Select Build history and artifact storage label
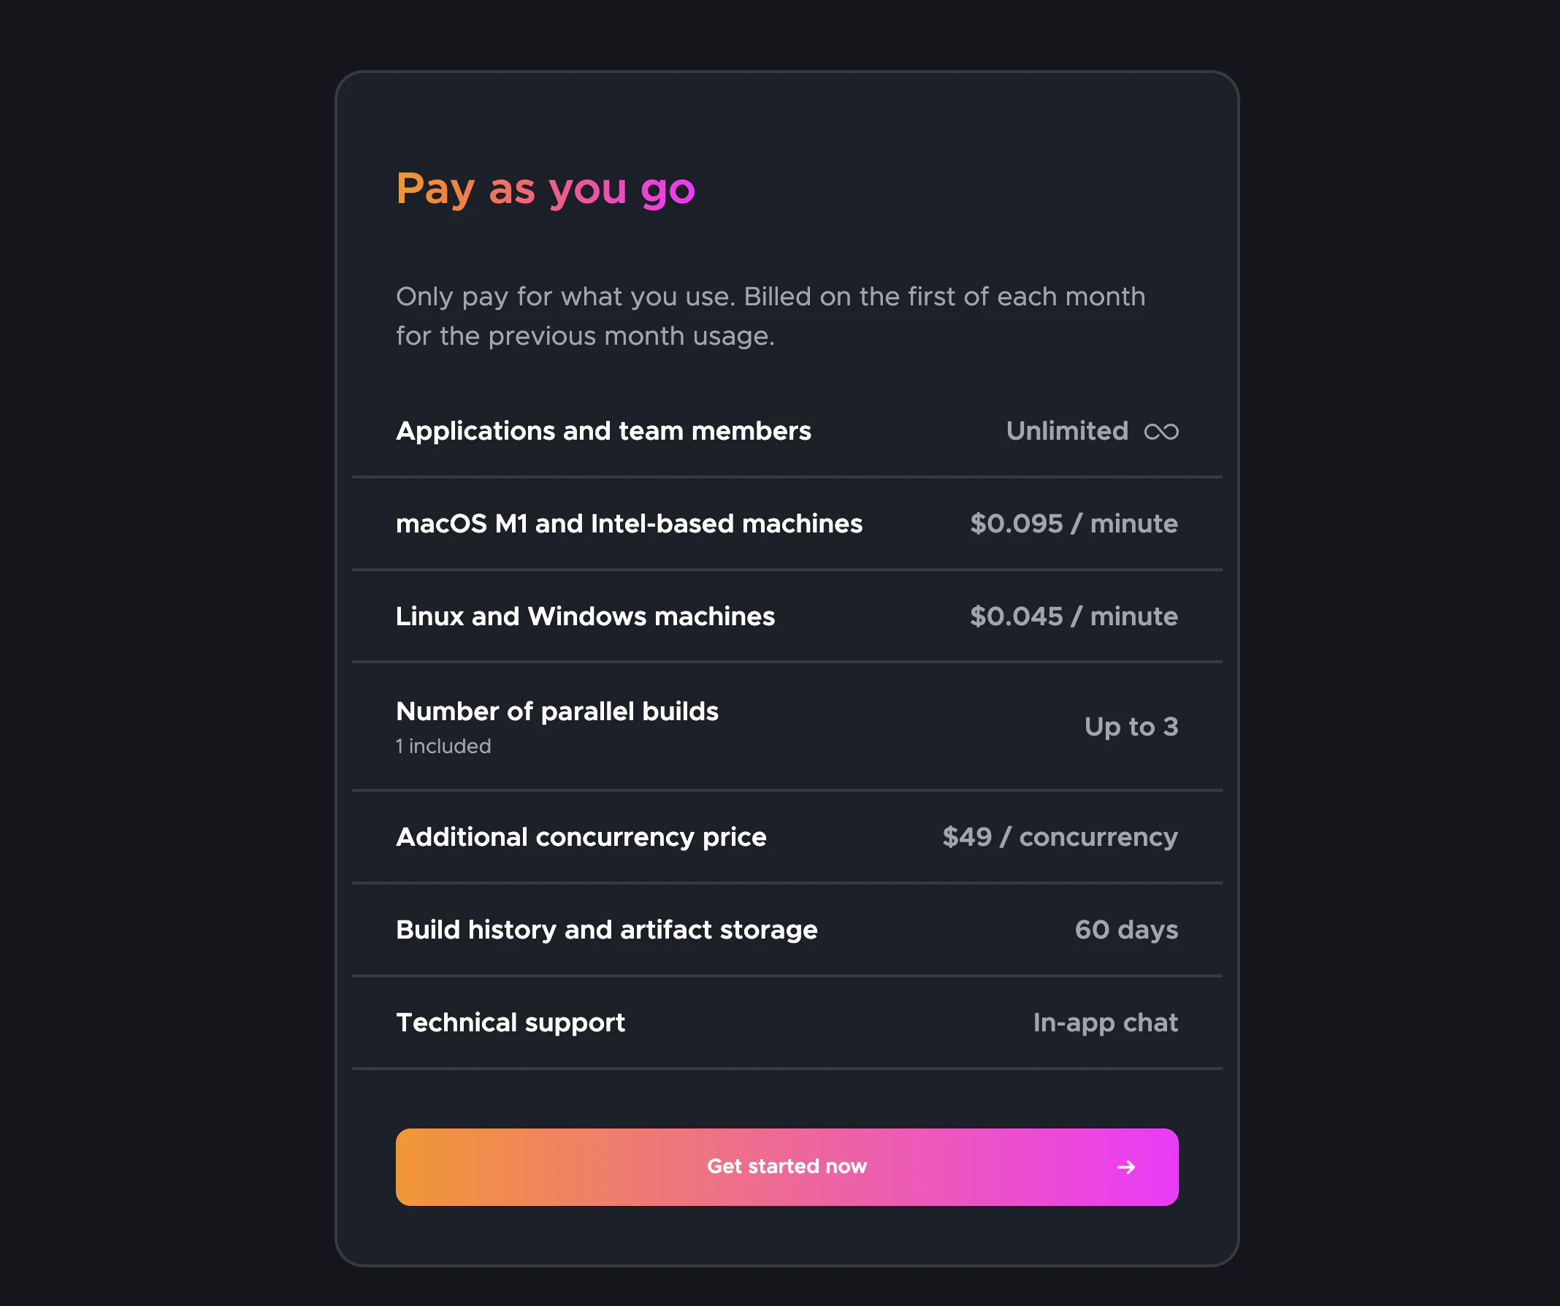1560x1306 pixels. click(606, 930)
